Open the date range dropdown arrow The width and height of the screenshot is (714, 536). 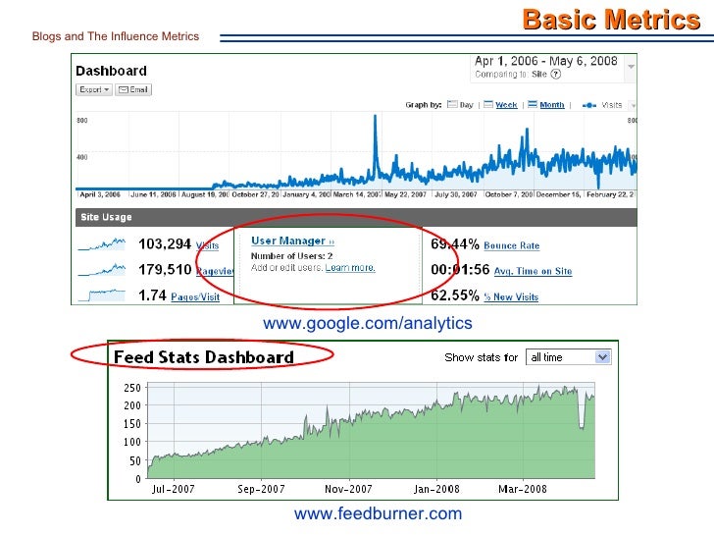pyautogui.click(x=632, y=67)
